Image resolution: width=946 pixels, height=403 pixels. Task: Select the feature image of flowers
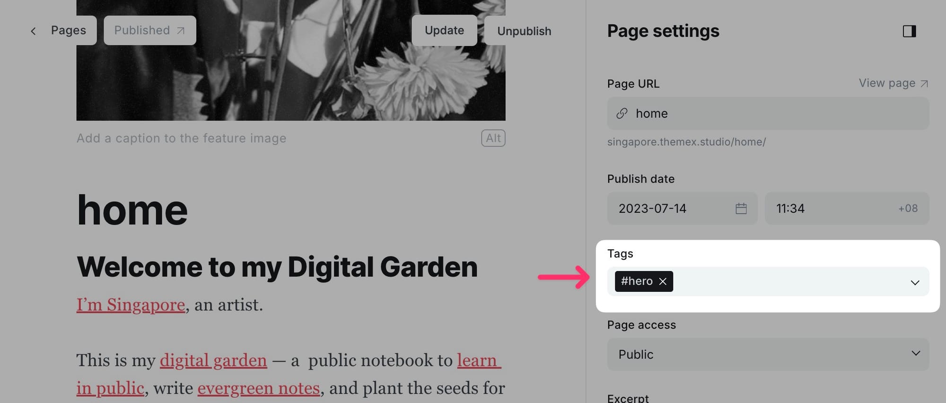(x=291, y=60)
